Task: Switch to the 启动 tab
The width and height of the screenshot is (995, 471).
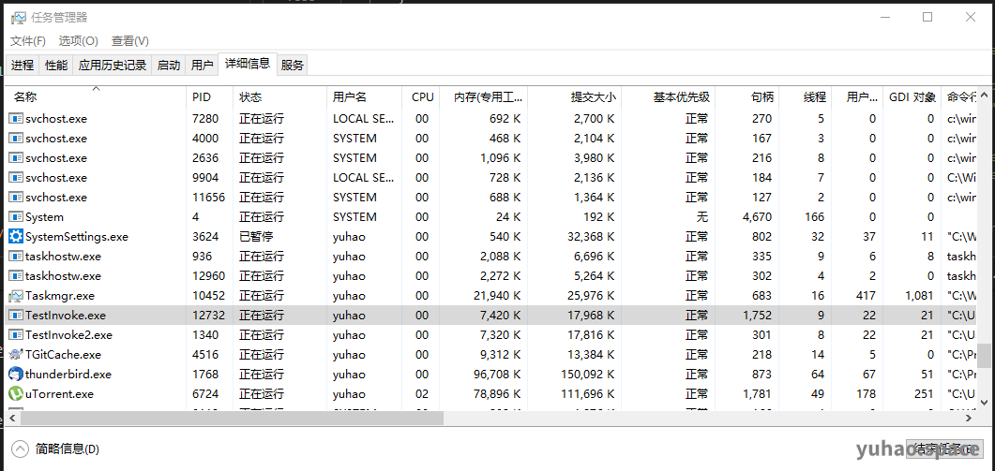Action: [169, 65]
